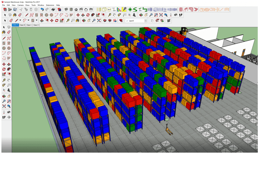The image size is (258, 172).
Task: Click the first orange building-outline icon in top toolbar
Action: 202,9
